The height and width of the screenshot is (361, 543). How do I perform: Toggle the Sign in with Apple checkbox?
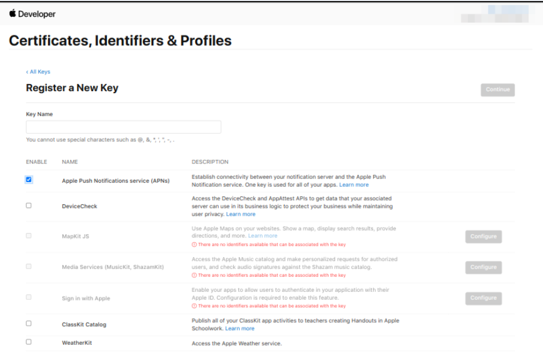tap(29, 297)
